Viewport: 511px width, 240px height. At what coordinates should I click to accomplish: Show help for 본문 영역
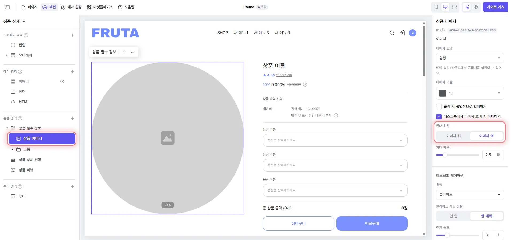[x=20, y=118]
